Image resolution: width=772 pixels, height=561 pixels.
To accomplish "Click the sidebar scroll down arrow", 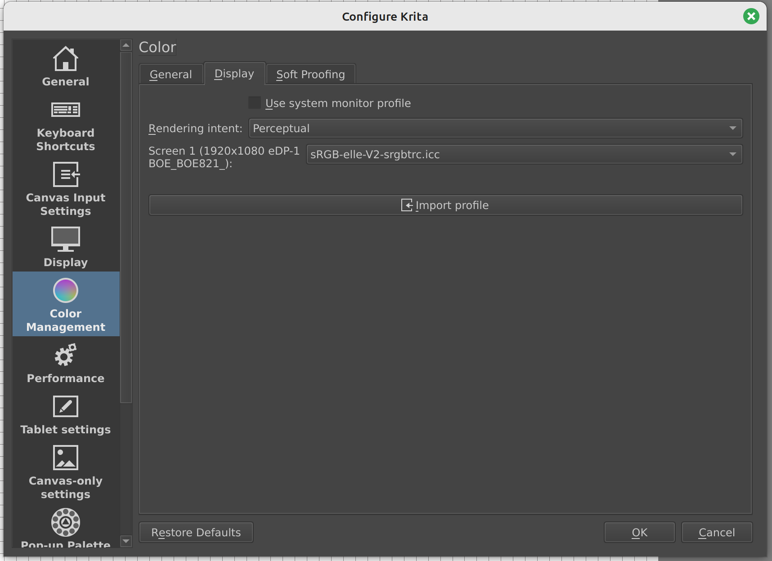I will click(x=126, y=541).
